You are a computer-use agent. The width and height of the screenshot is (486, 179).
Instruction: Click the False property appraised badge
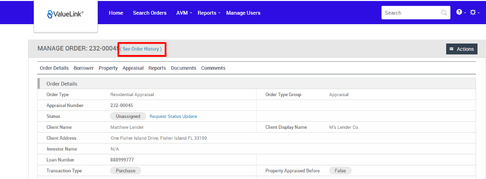click(340, 170)
